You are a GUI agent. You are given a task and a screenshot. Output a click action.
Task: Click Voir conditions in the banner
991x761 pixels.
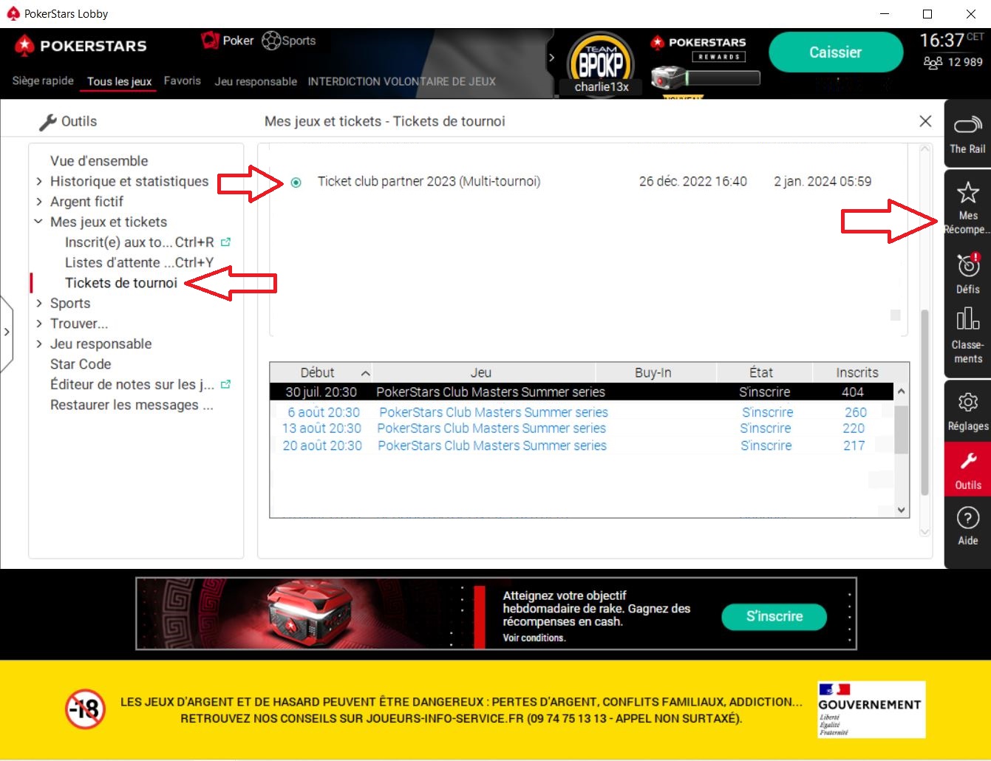[534, 638]
